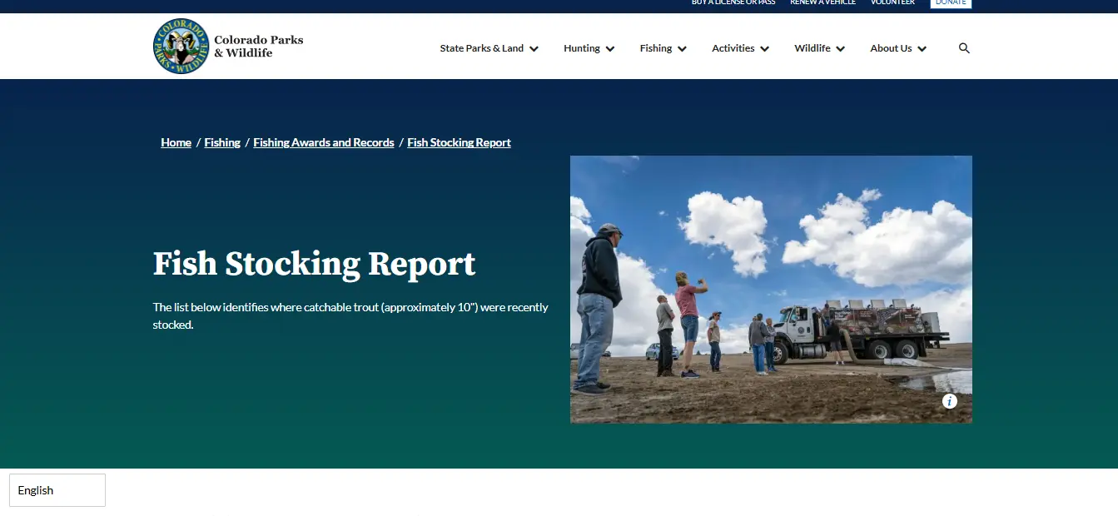
Task: Expand the State Parks & Land menu
Action: pyautogui.click(x=489, y=48)
